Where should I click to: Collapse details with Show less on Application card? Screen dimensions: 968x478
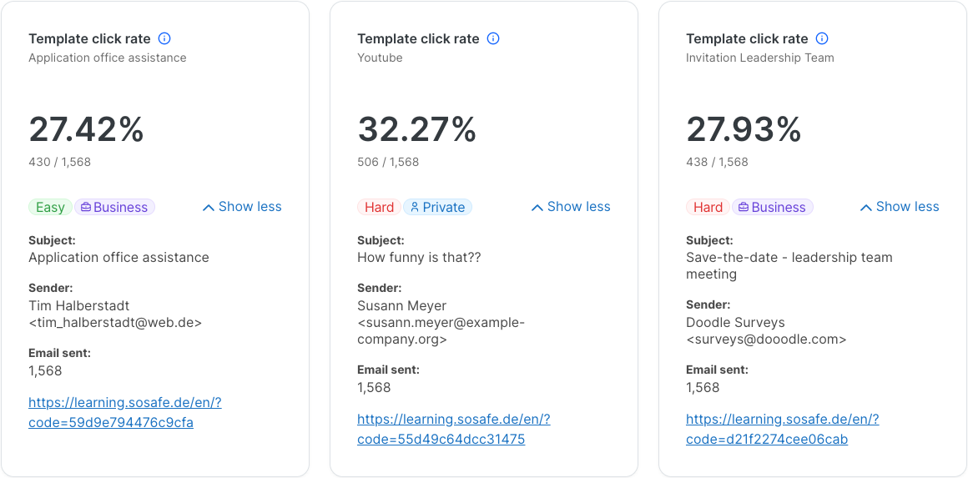pyautogui.click(x=242, y=207)
